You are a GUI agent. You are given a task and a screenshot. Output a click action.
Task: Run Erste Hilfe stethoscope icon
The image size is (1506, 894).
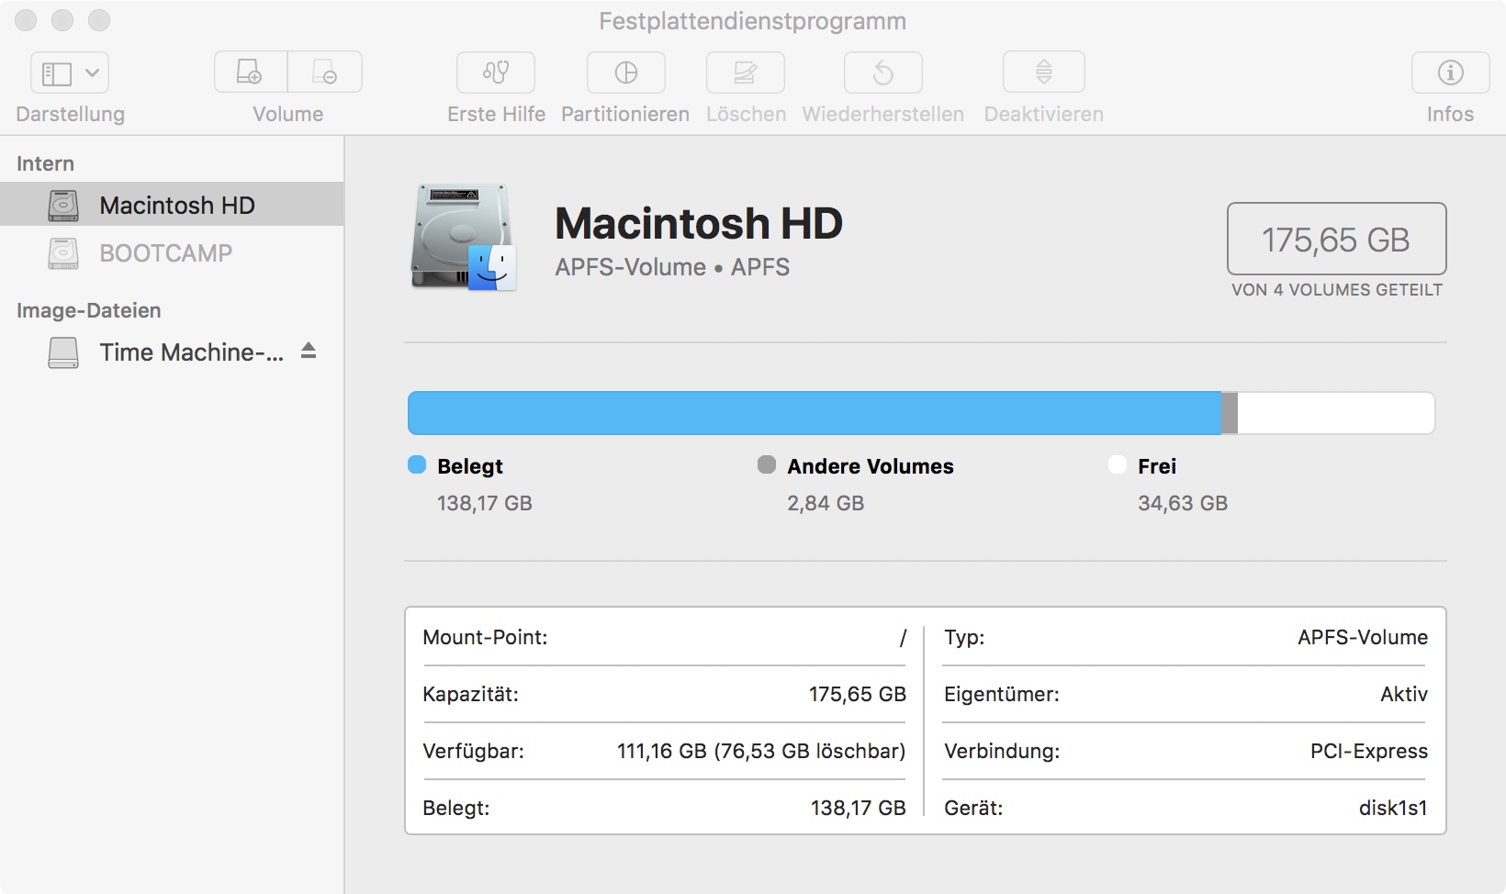[496, 73]
